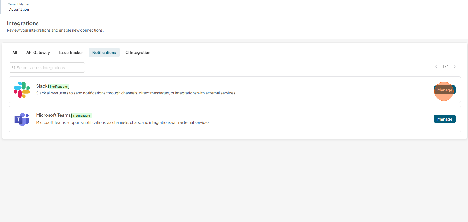Open the CI Integration tab

(x=138, y=53)
